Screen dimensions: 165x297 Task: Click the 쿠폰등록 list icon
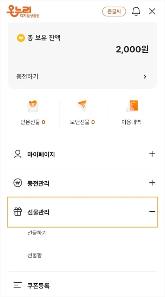[x=18, y=285]
